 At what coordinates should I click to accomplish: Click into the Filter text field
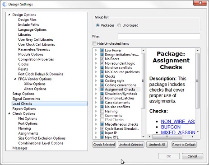click(159, 36)
